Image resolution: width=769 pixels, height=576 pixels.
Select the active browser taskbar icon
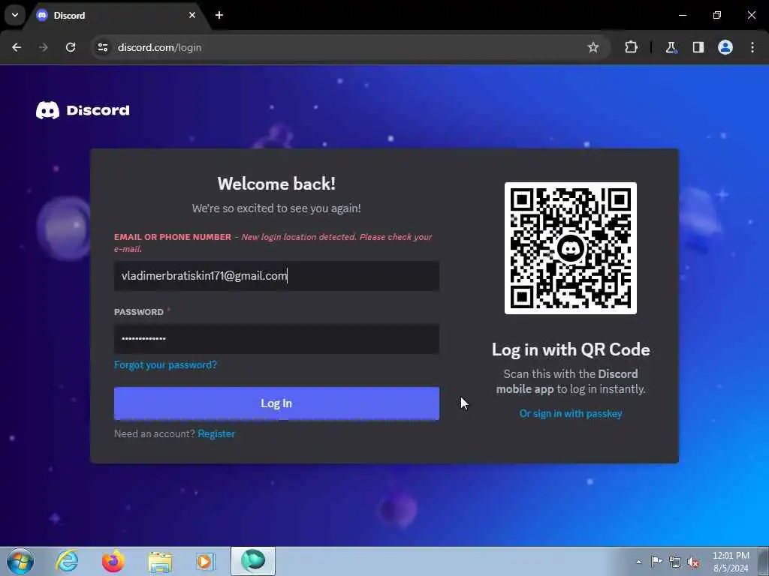click(253, 561)
